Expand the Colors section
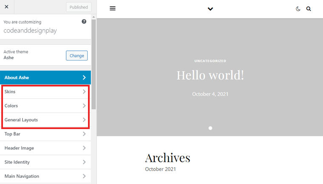This screenshot has width=323, height=184. pos(45,106)
